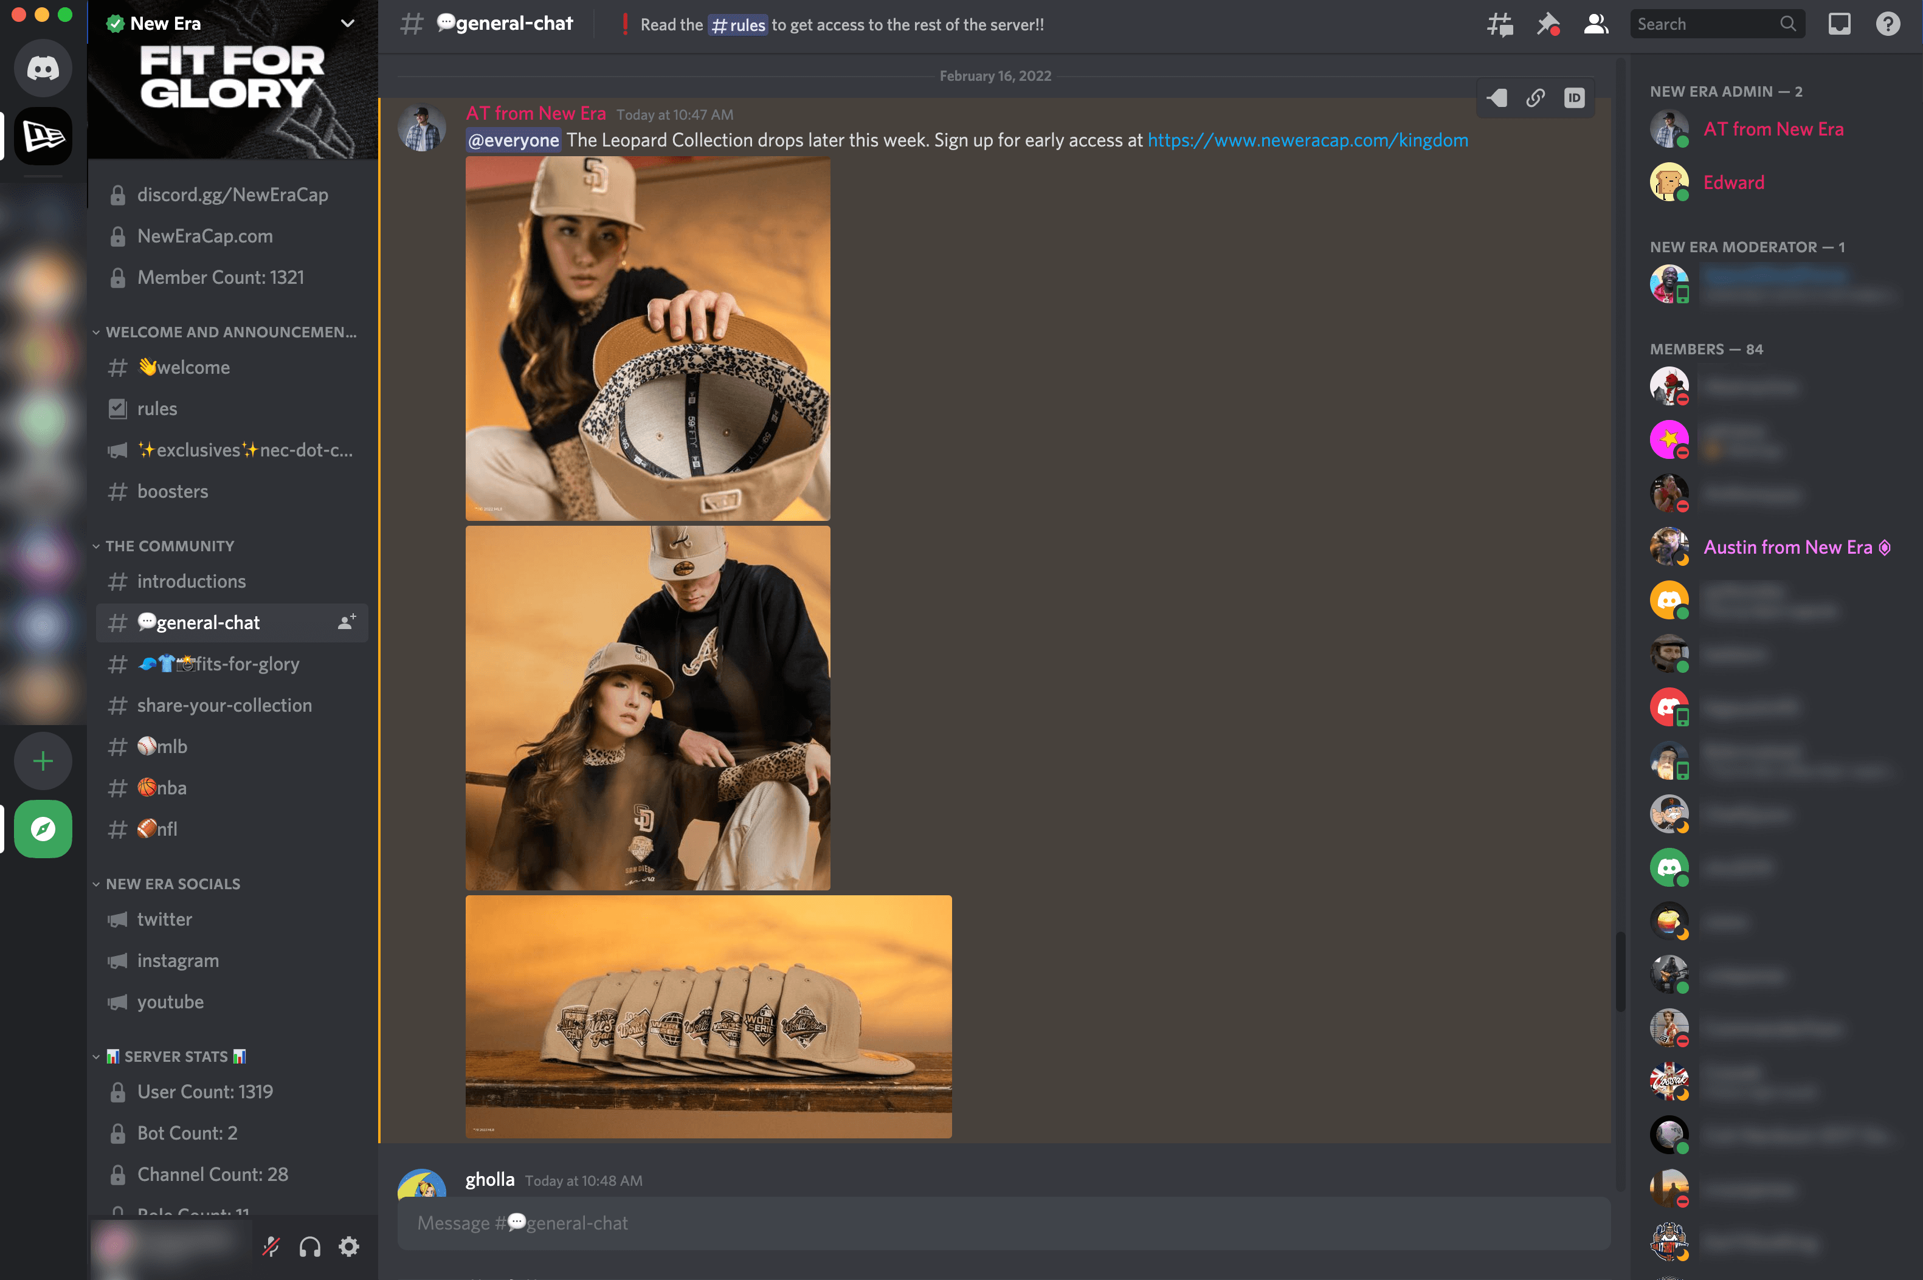1923x1280 pixels.
Task: Click the Leopard Collection cap thumbnail
Action: (649, 339)
